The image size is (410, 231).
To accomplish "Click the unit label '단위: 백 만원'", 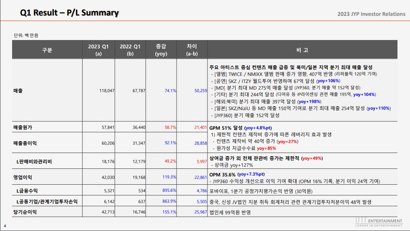I will point(26,35).
